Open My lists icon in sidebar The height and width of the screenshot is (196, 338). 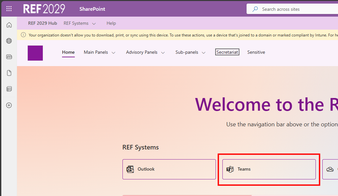coord(9,89)
